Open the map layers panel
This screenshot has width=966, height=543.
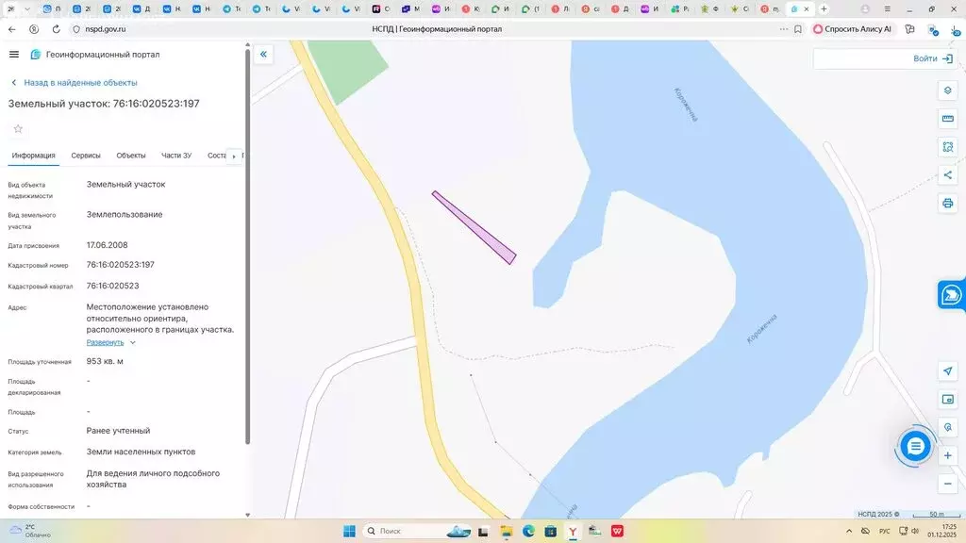(948, 90)
